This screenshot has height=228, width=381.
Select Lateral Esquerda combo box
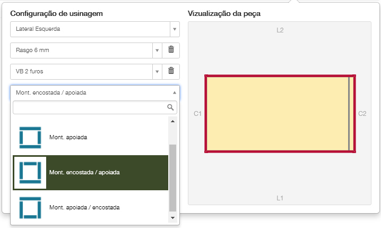pos(95,29)
